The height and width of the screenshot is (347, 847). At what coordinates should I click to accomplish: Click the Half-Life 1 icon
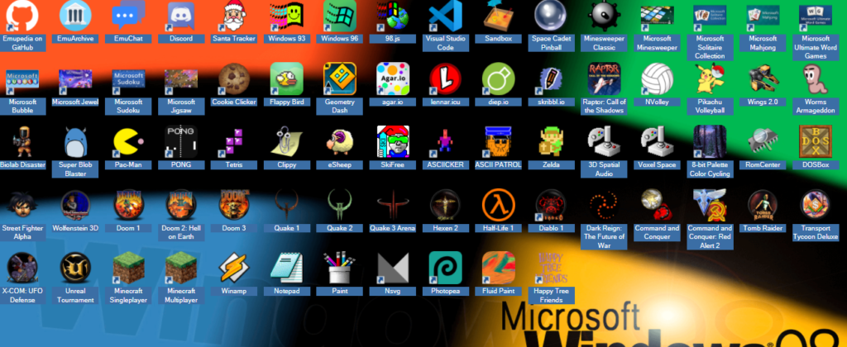pyautogui.click(x=498, y=205)
